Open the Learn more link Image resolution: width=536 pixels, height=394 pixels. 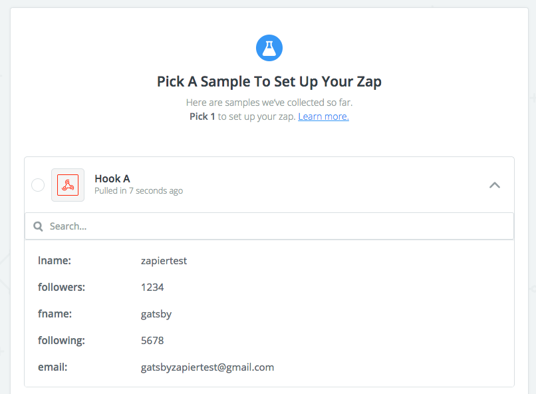(323, 116)
